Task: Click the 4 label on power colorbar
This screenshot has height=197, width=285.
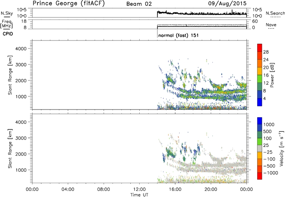Action: pos(265,98)
